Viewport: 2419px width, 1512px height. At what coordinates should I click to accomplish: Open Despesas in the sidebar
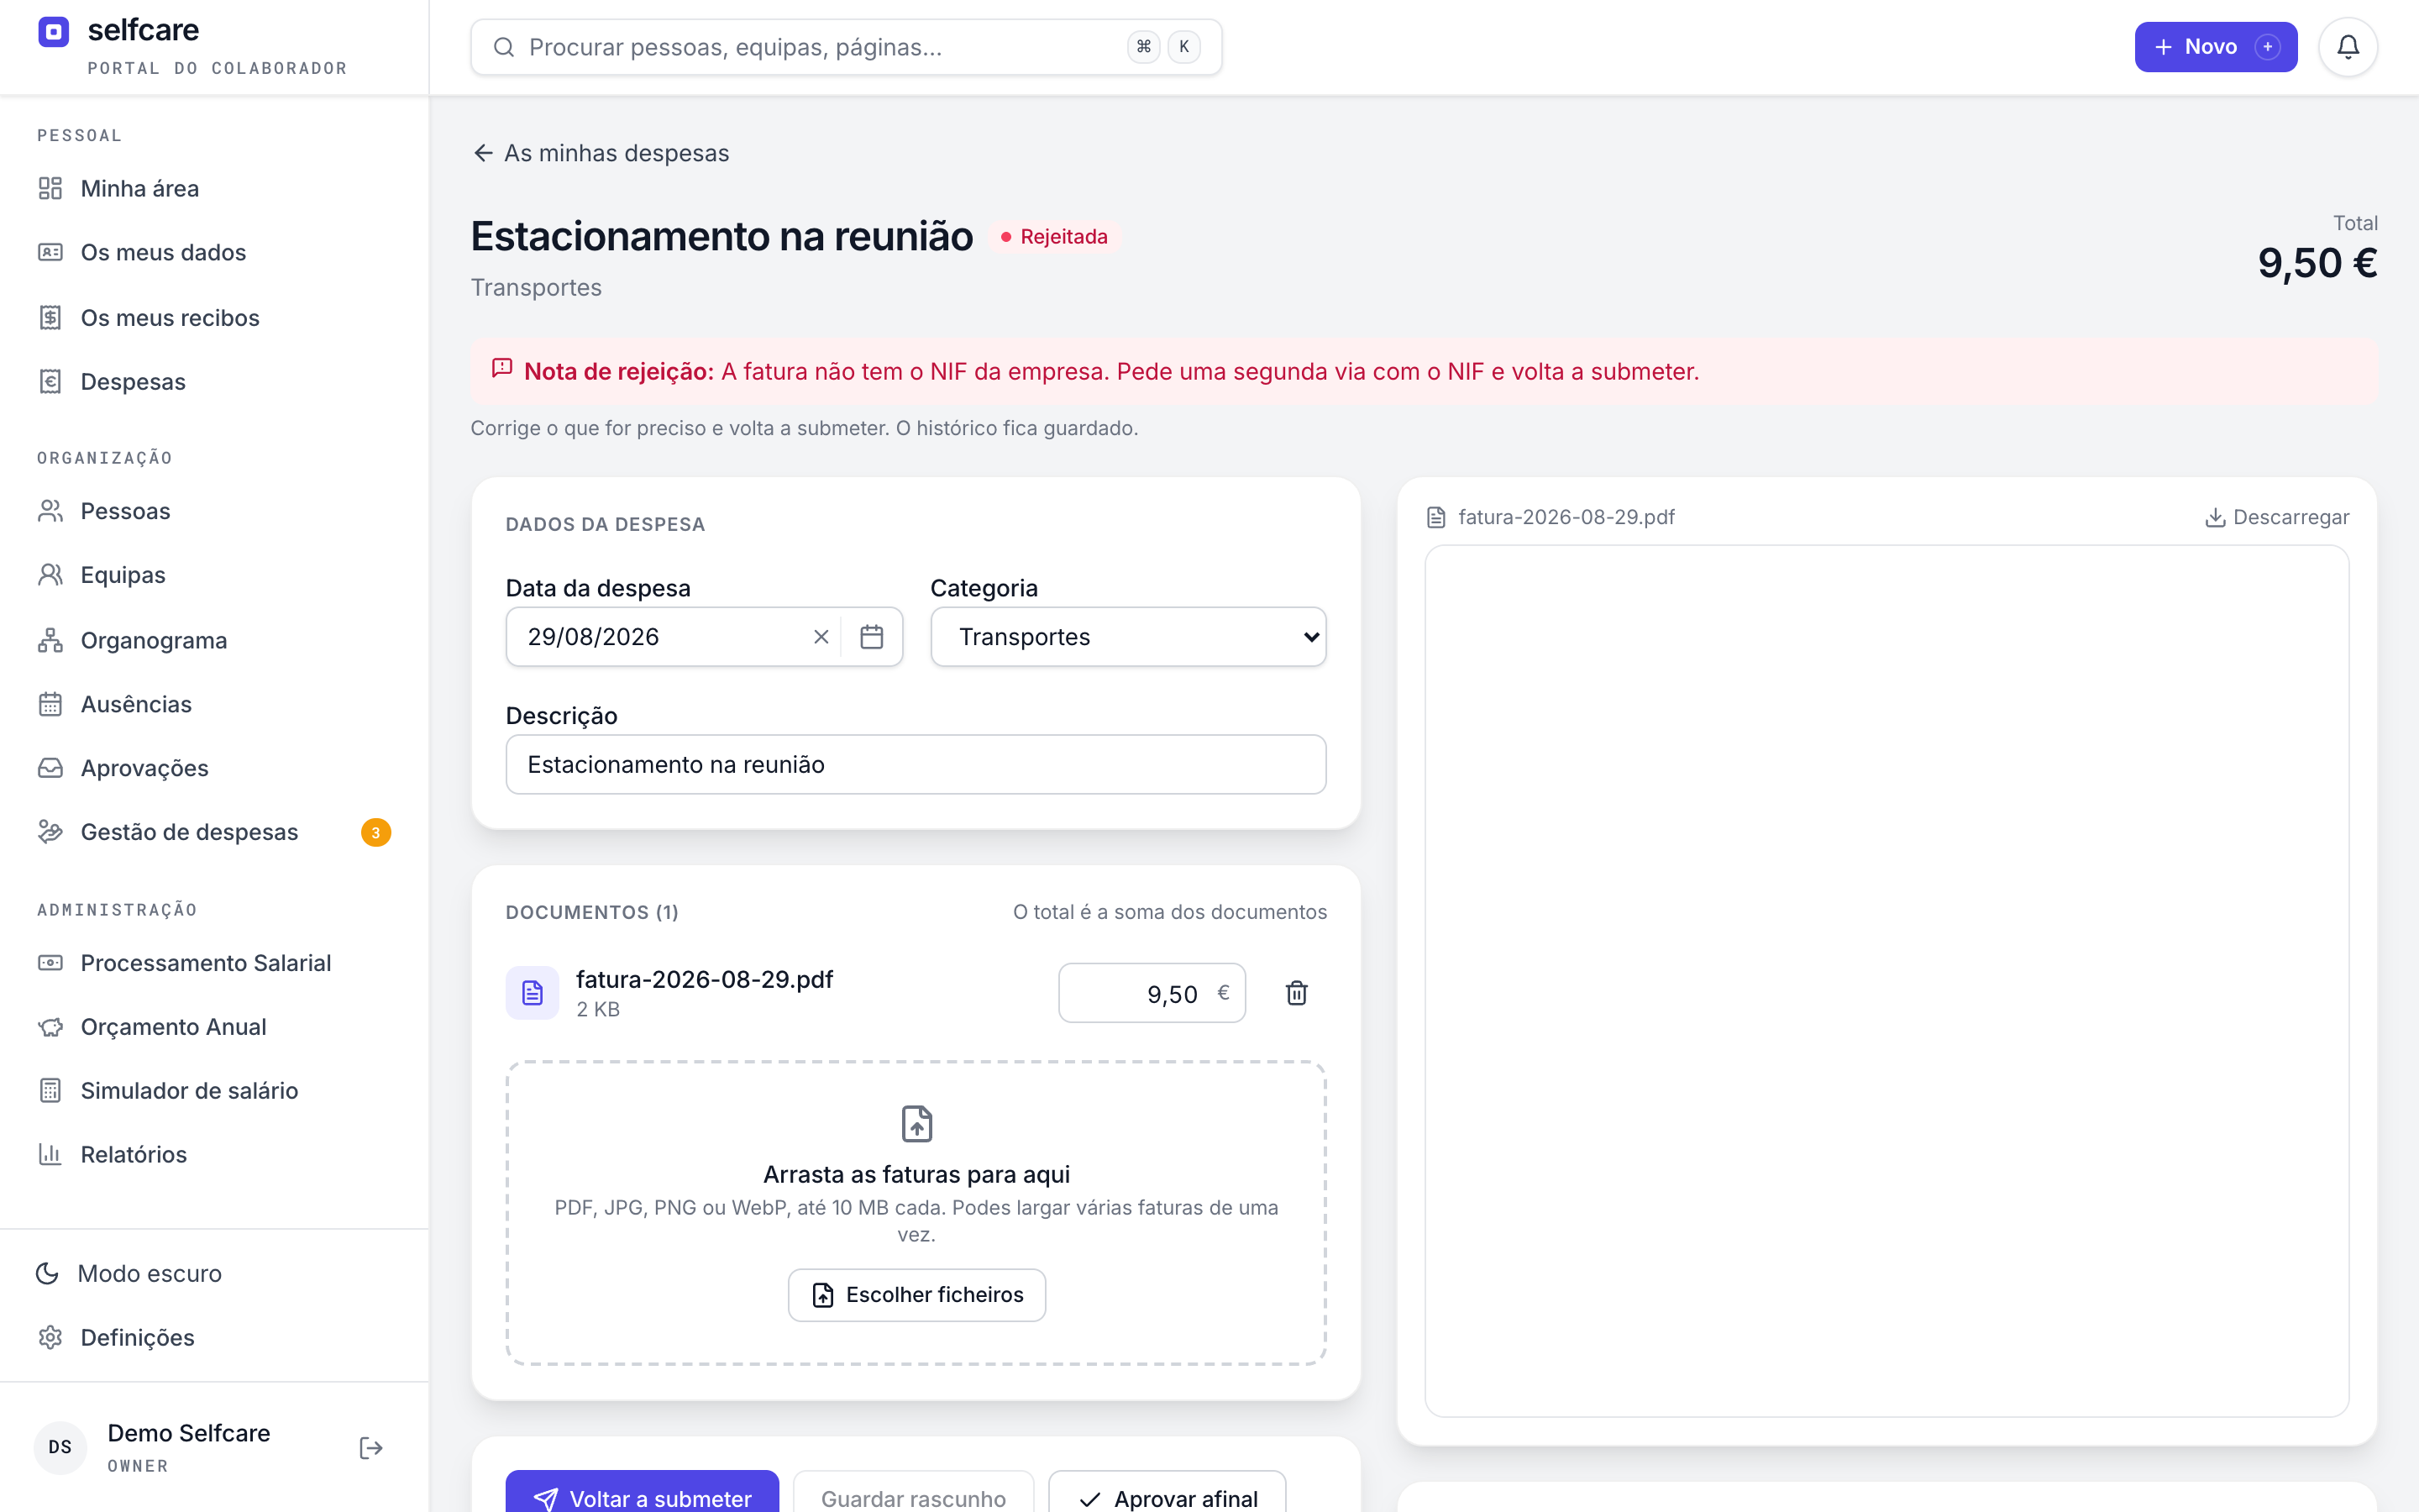214,381
